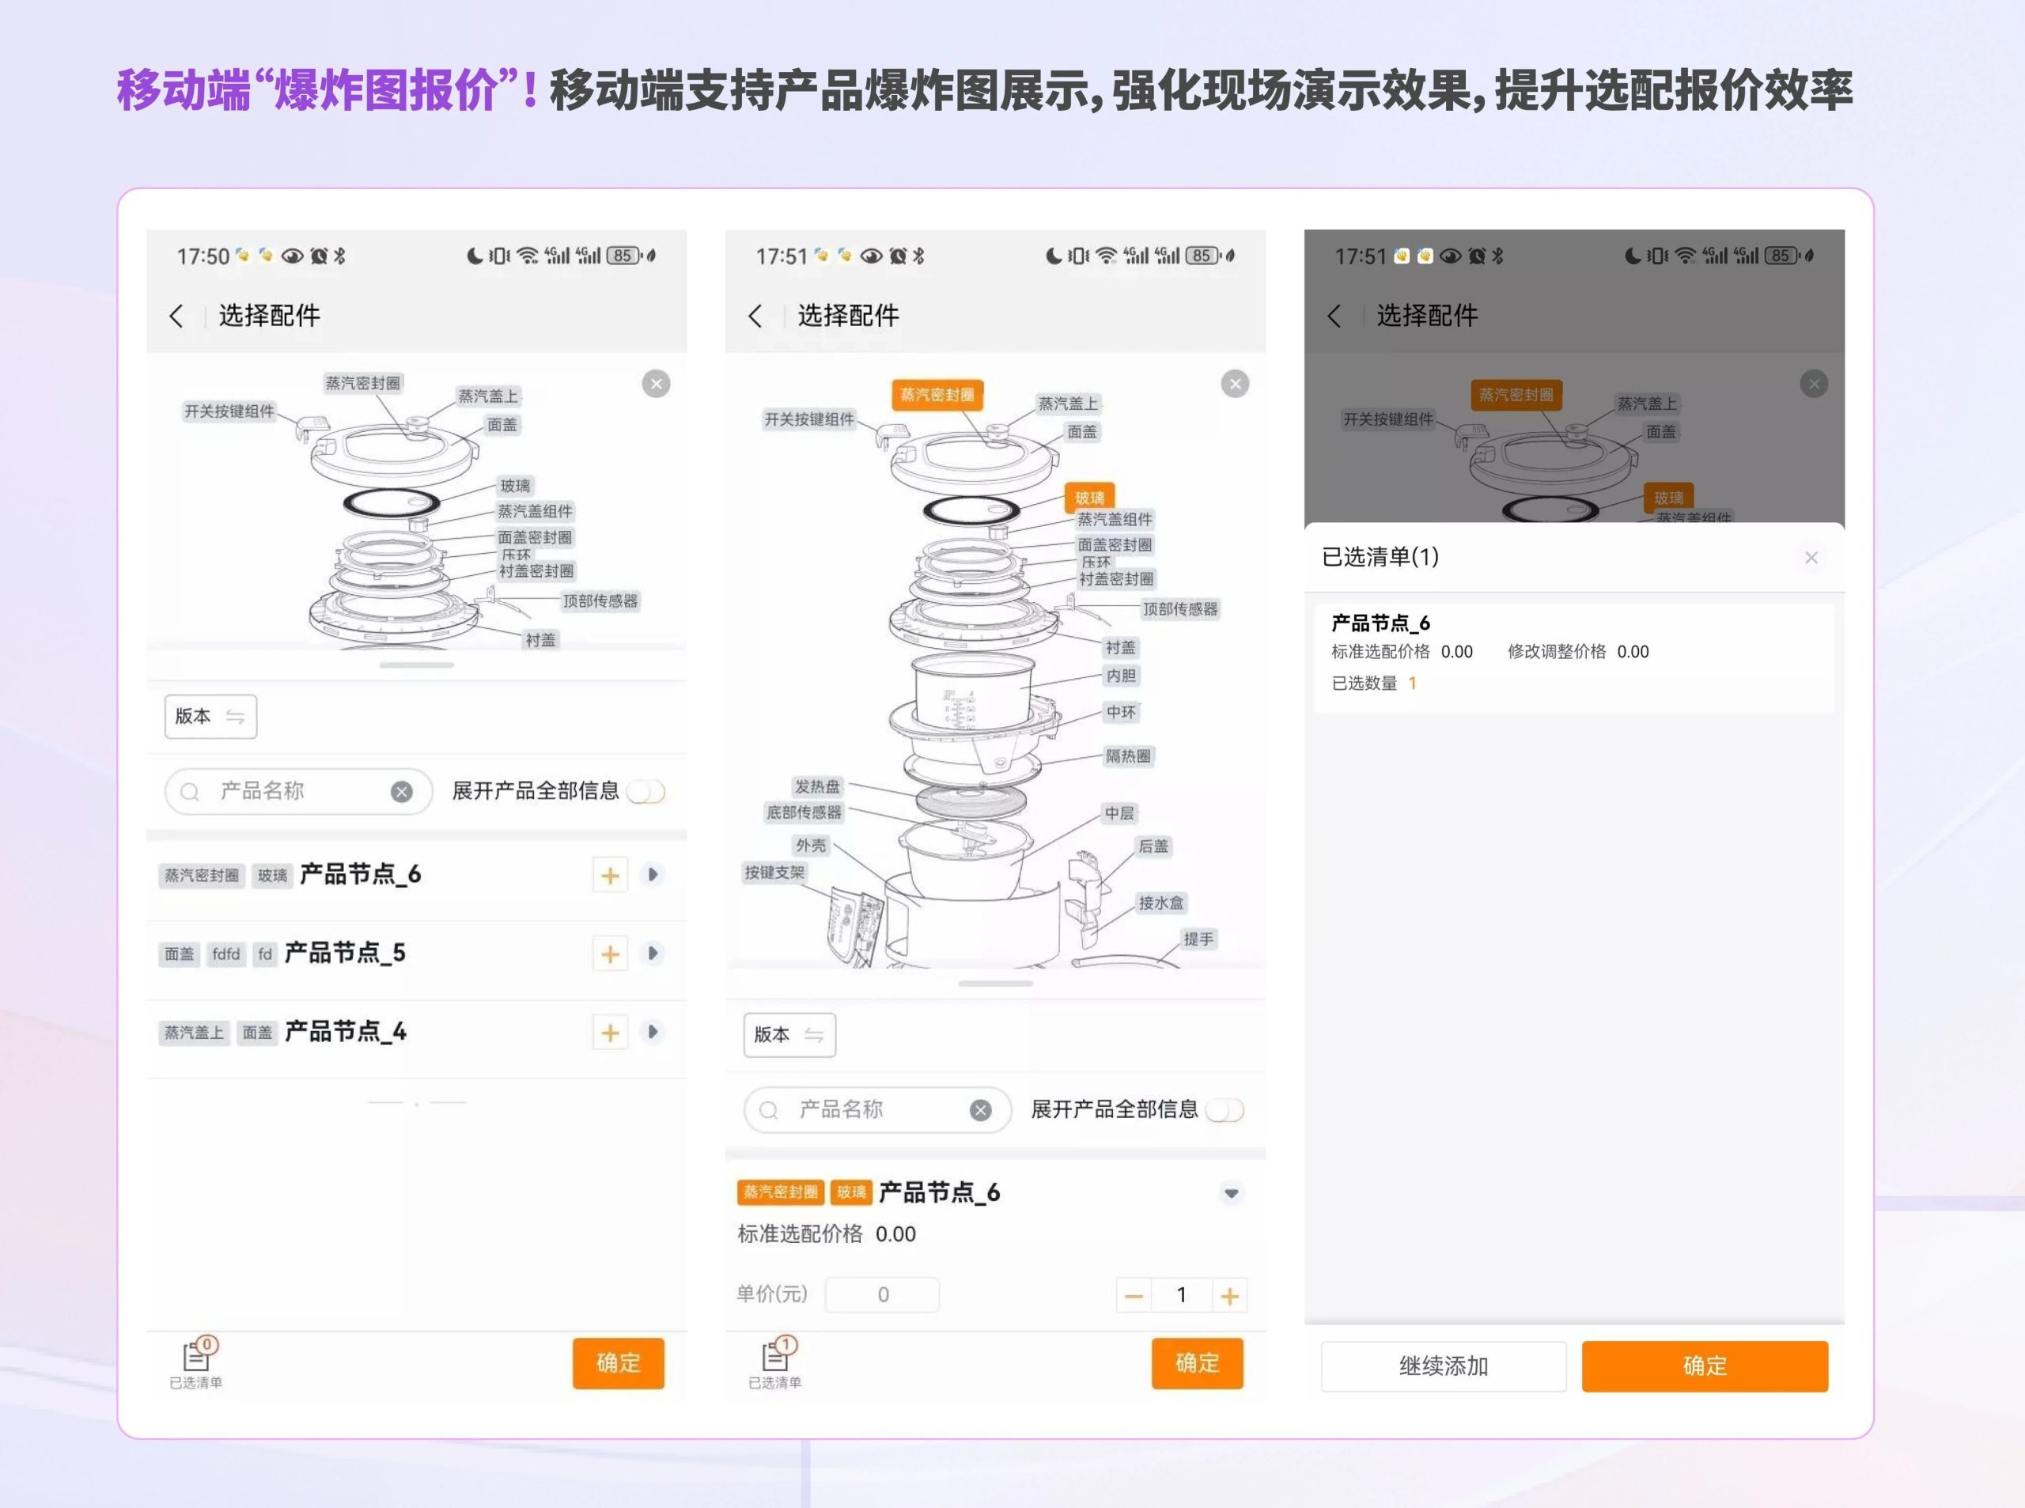Select highlighted 蒸汽密封圈 label in middle diagram
Screen dimensions: 2025x1508
click(x=937, y=394)
